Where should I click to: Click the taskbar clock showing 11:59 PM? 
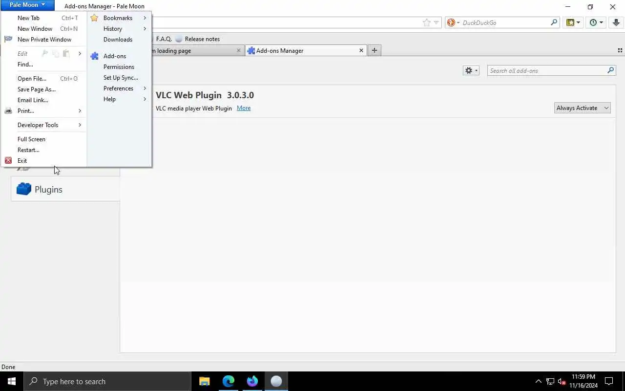pos(583,381)
